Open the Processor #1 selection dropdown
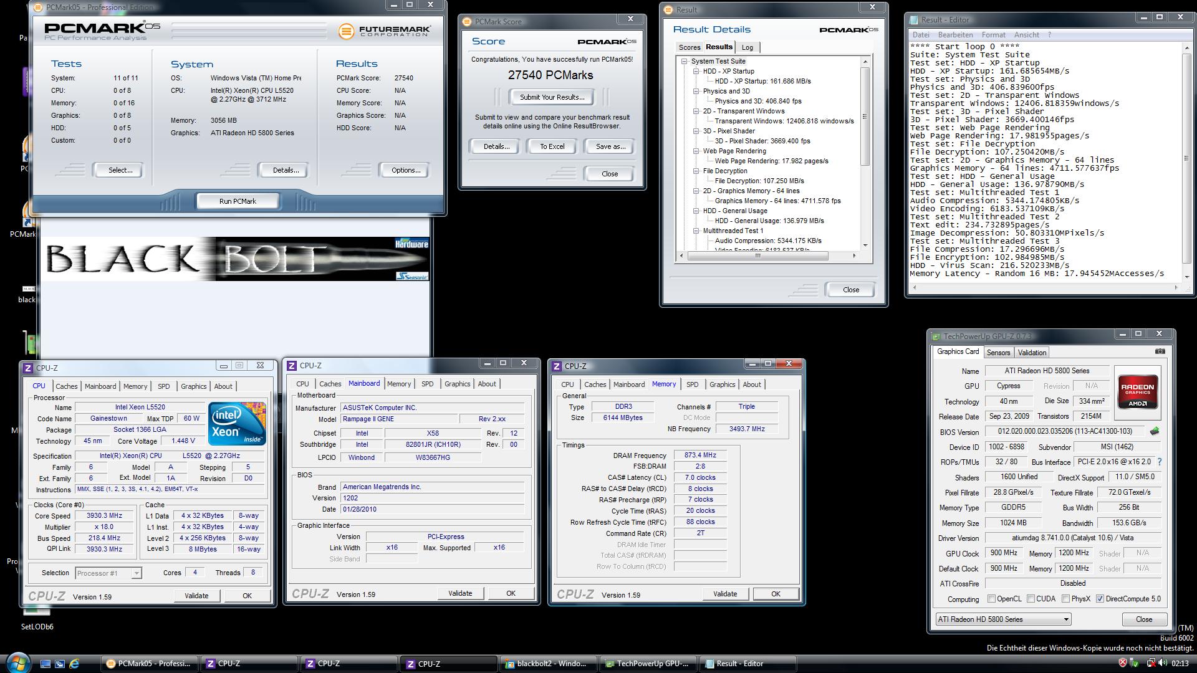Viewport: 1197px width, 673px height. [108, 573]
